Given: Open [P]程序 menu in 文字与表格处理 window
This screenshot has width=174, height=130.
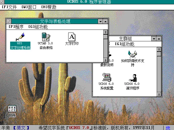Looking at the screenshot, I should pyautogui.click(x=16, y=27).
